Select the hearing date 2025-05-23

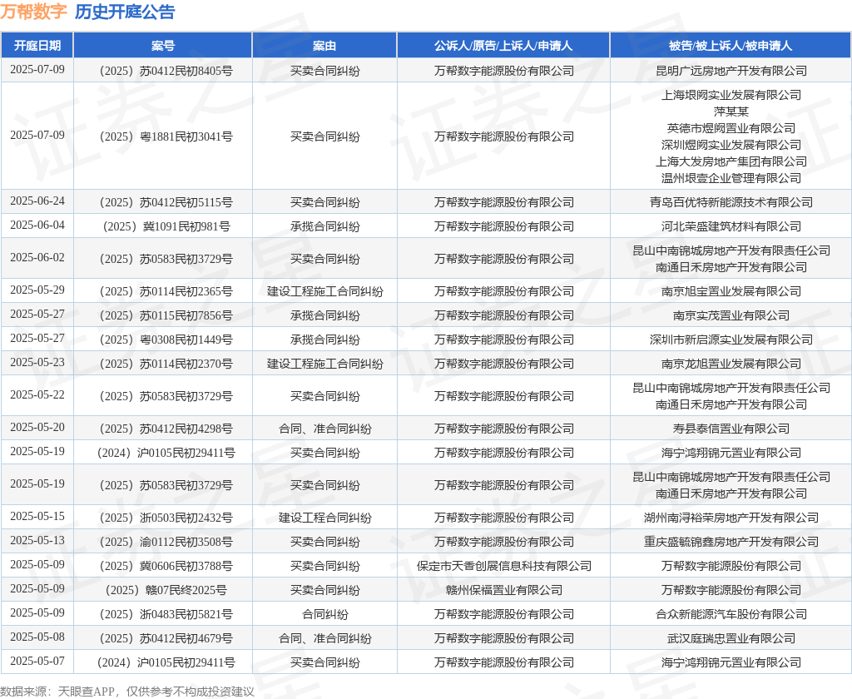(x=37, y=363)
